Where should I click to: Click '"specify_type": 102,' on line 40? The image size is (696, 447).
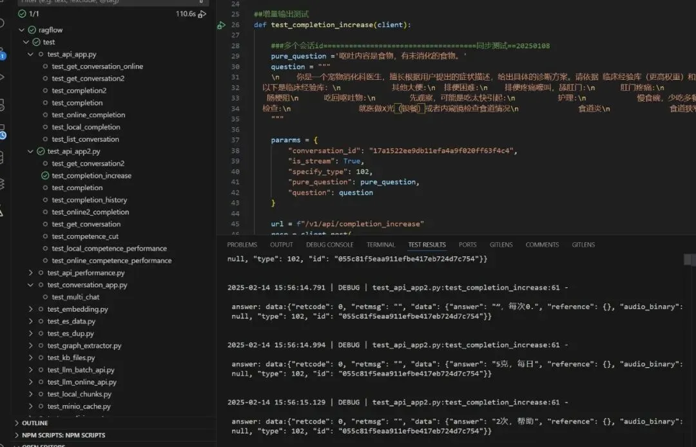[330, 171]
